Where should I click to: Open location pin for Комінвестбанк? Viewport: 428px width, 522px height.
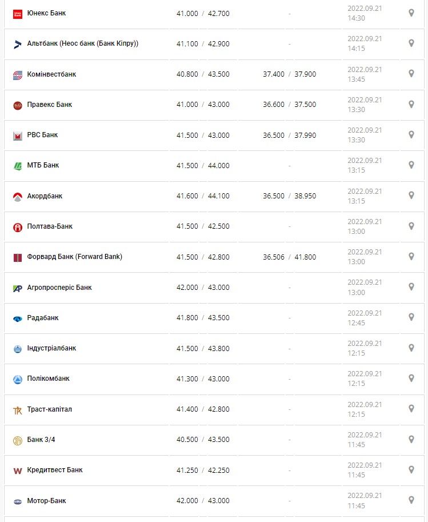[x=411, y=74]
